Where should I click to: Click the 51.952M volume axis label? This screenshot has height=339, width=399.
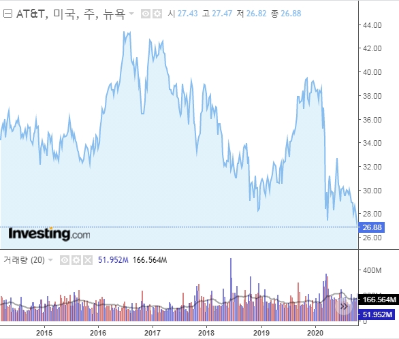377,314
